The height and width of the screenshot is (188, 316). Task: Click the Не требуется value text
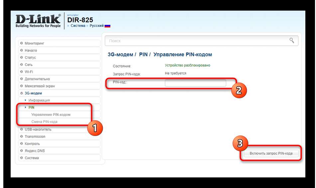pyautogui.click(x=176, y=73)
